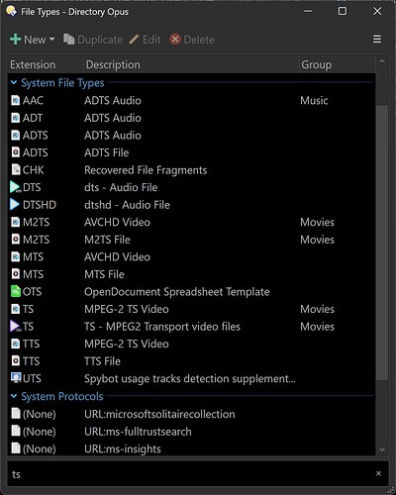This screenshot has width=396, height=495.
Task: Click the DTS player icon
Action: 15,187
